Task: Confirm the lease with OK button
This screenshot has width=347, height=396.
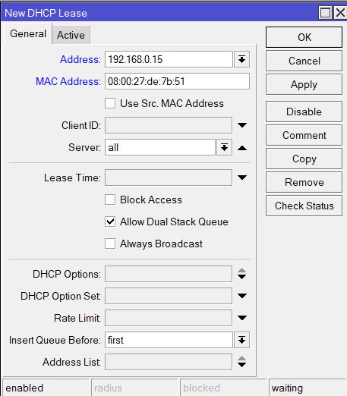Action: click(x=304, y=37)
